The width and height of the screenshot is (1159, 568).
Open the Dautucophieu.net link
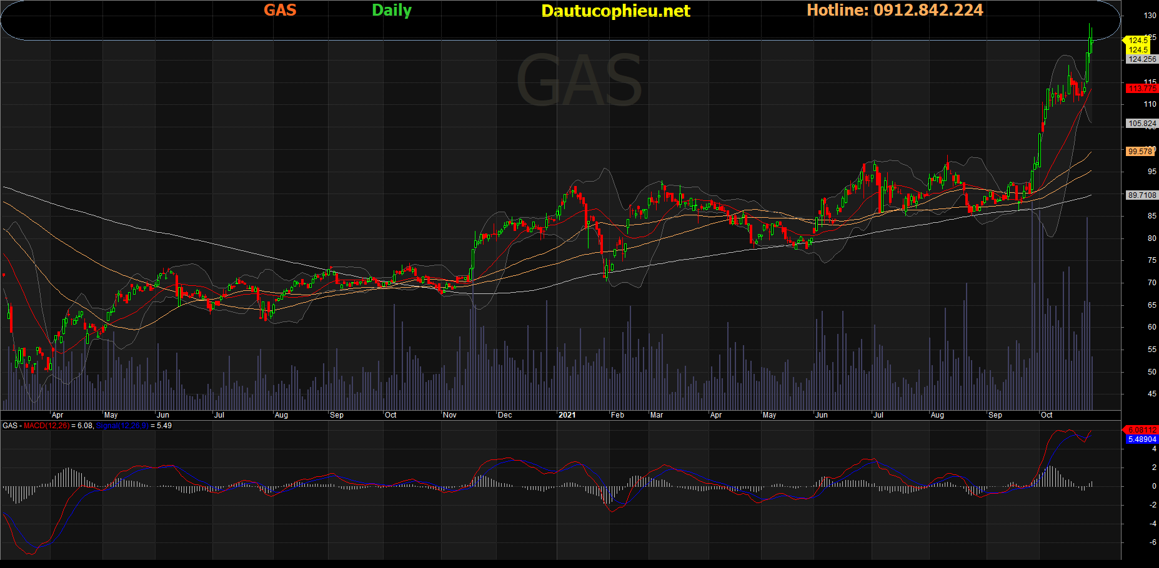[x=615, y=11]
